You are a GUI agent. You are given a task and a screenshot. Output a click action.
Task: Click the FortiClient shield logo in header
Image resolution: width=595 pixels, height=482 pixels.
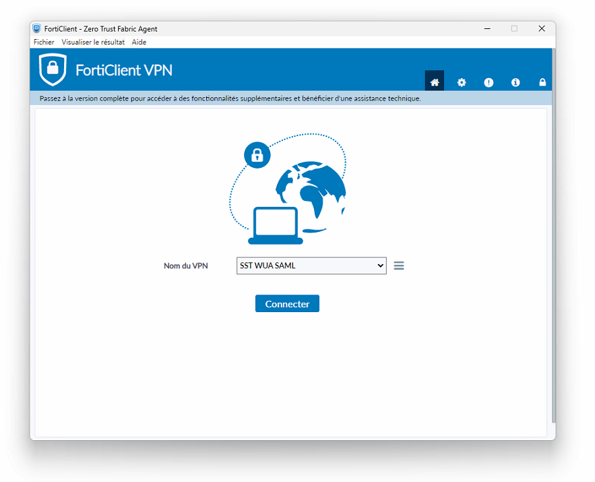[53, 69]
